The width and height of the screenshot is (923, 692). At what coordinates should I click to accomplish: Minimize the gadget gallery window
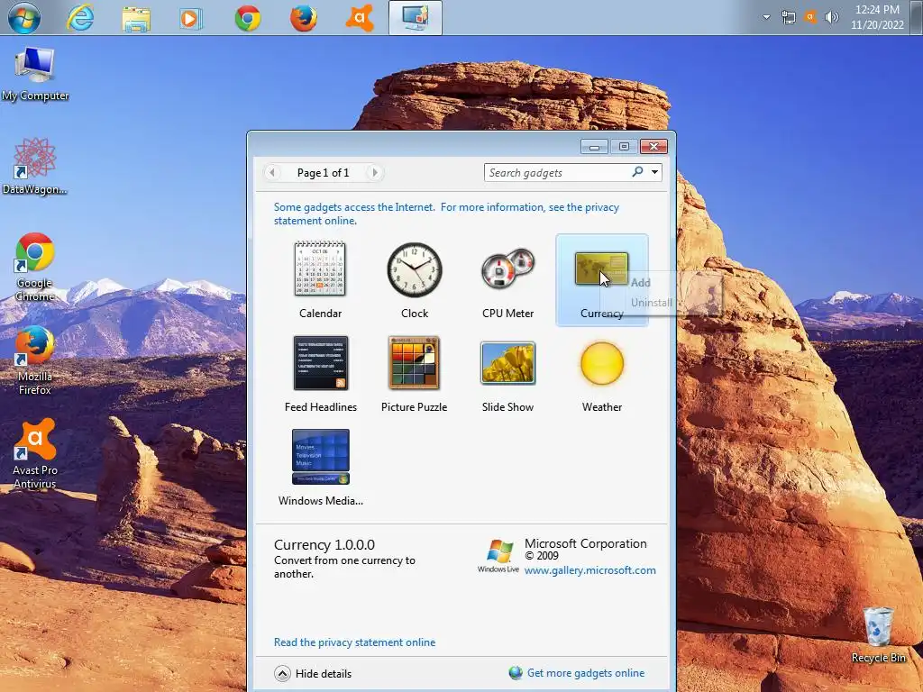(x=594, y=147)
